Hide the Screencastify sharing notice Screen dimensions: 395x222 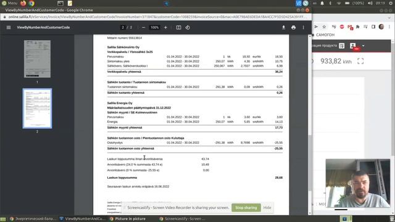[x=267, y=208]
